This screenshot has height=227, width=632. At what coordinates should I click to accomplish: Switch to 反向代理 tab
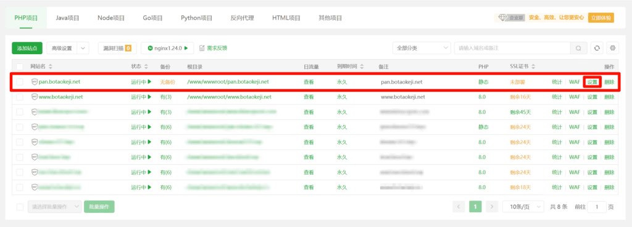242,18
